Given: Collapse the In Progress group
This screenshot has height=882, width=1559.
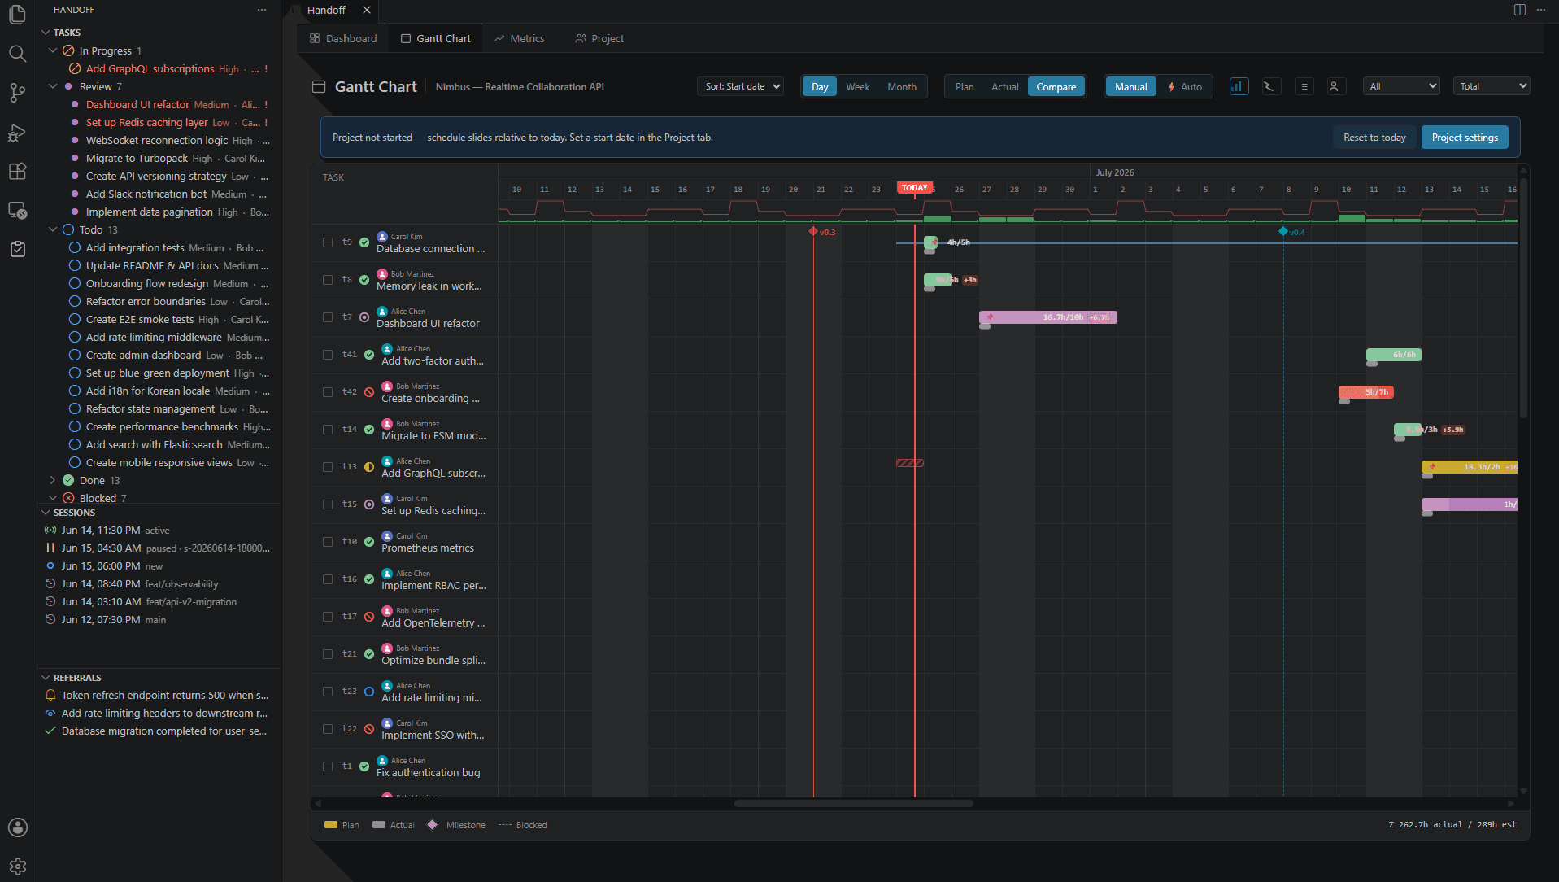Looking at the screenshot, I should coord(54,50).
